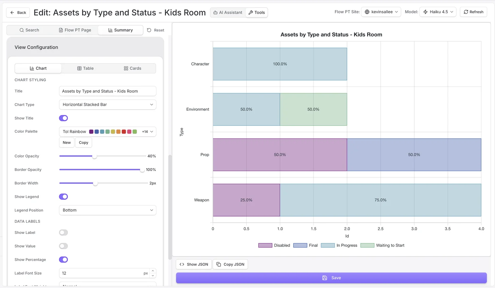Click the Back button
The height and width of the screenshot is (288, 495).
pyautogui.click(x=18, y=12)
